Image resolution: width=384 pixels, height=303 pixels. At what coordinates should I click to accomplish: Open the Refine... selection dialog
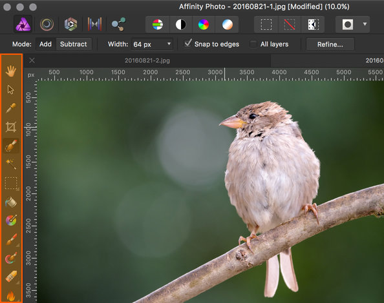(330, 44)
